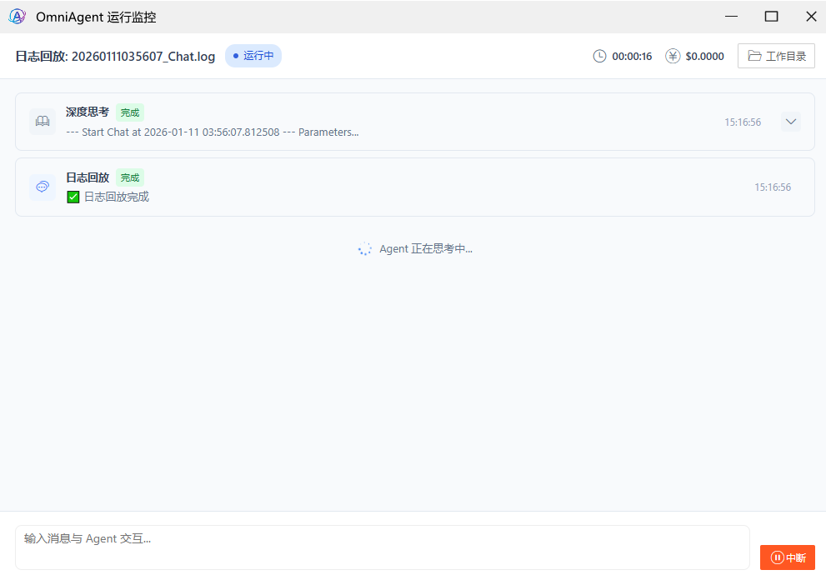This screenshot has height=580, width=826.
Task: Click the 完成 badge on 日志回放 card
Action: click(130, 177)
